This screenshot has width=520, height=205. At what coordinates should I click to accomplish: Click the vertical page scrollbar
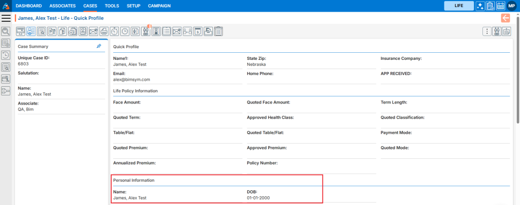517,76
